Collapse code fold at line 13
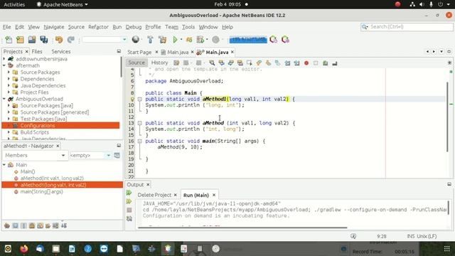455x256 pixels. 139,123
